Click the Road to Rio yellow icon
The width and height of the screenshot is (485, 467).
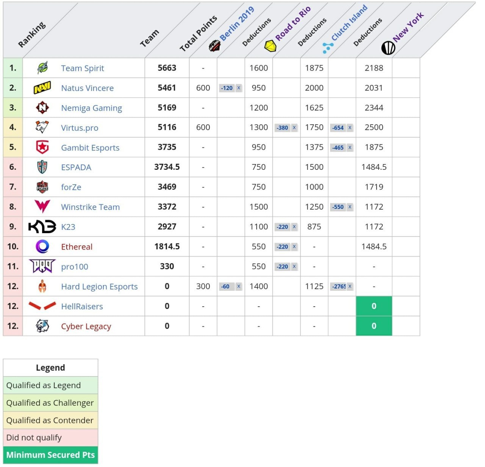coord(270,46)
